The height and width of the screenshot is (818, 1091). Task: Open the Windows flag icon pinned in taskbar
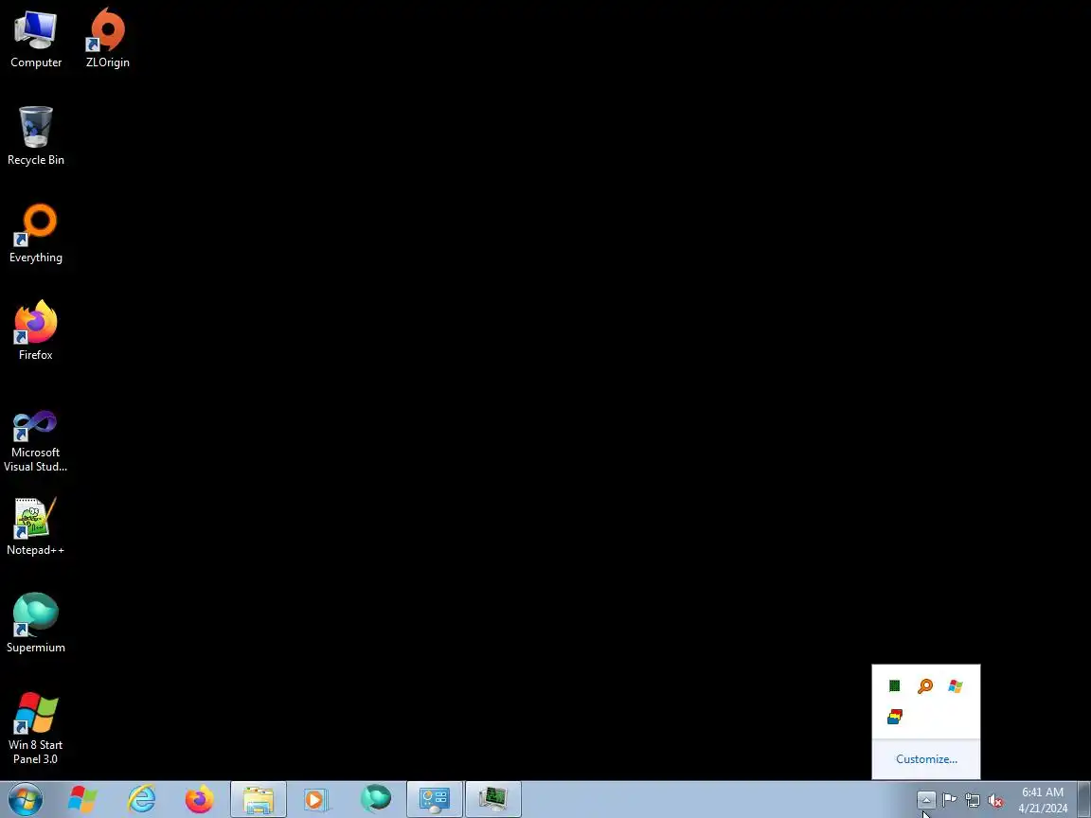click(x=82, y=799)
